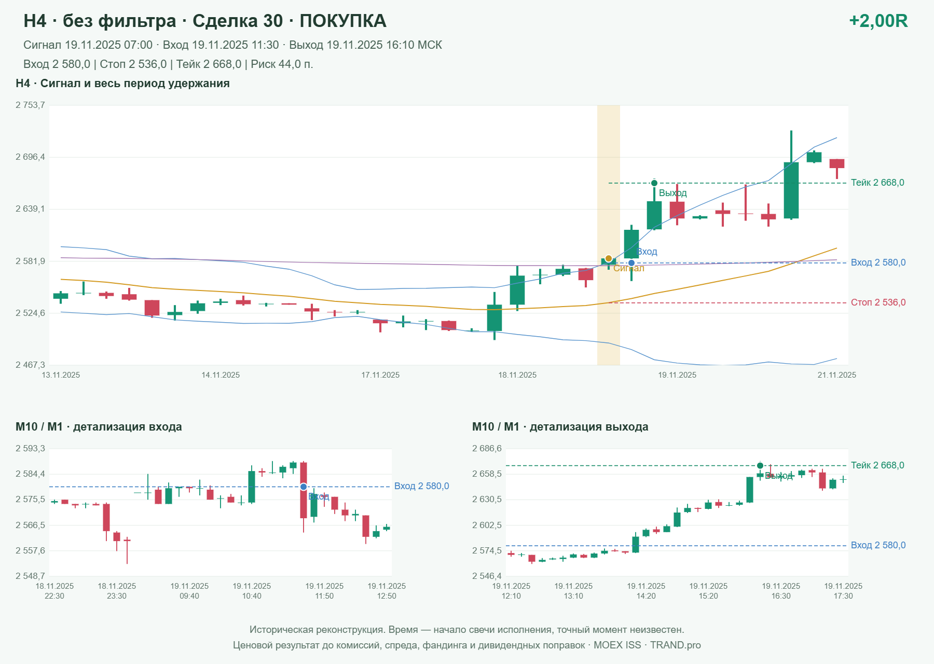Click 'Стоп 2 536,0' label on H4 chart

tap(878, 302)
